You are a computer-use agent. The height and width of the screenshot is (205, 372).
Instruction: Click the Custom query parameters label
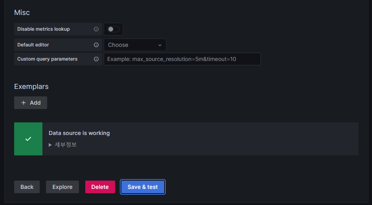(x=47, y=59)
